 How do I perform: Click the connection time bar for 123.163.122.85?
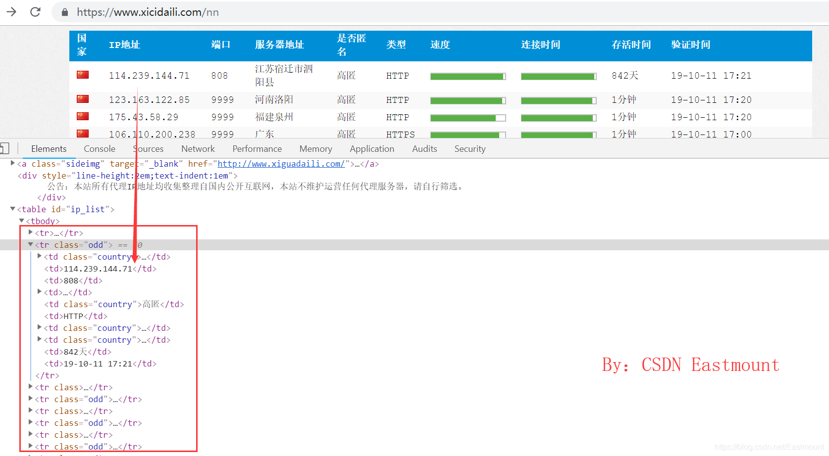click(x=559, y=100)
